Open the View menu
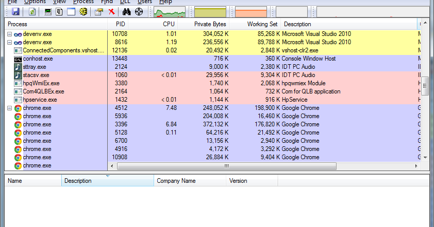The width and height of the screenshot is (434, 227). [59, 2]
